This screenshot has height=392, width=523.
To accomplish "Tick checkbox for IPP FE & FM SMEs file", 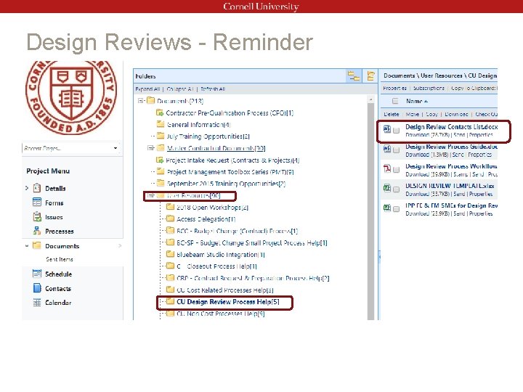I will [x=397, y=209].
